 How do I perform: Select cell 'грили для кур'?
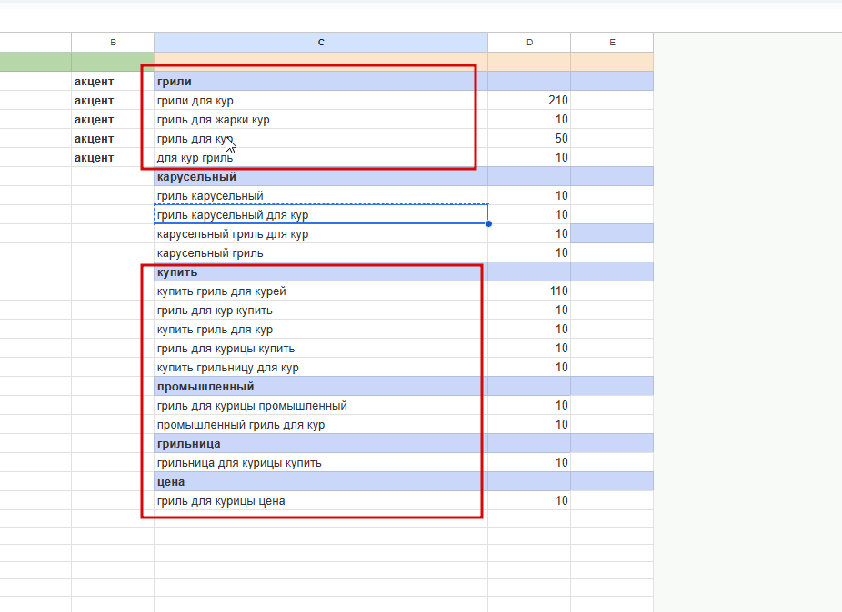tap(321, 100)
